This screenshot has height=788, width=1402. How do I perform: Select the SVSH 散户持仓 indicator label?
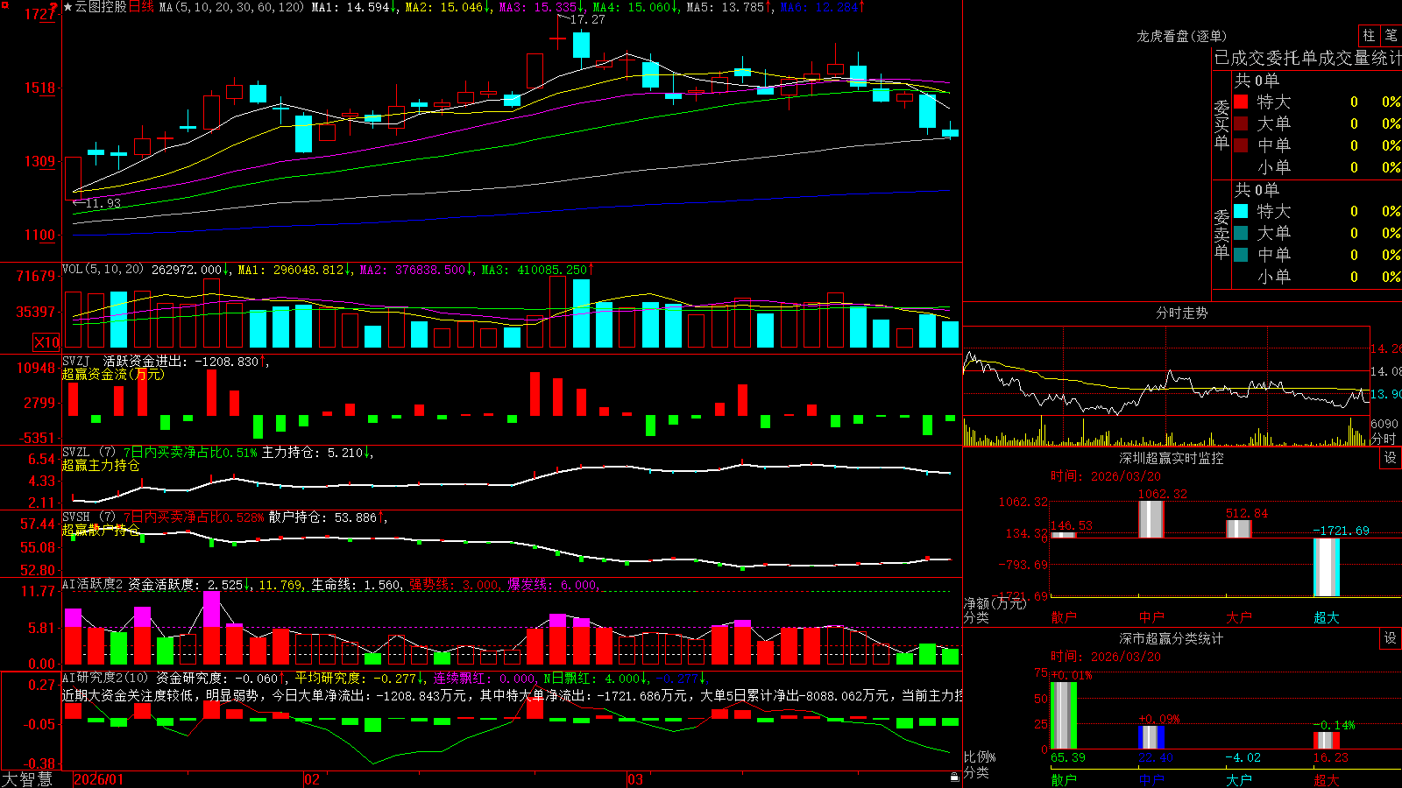coord(88,517)
